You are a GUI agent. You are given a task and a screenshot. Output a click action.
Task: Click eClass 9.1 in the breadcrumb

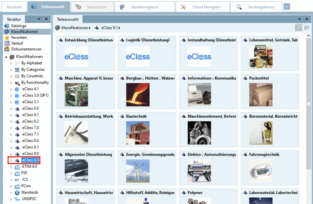(x=110, y=28)
